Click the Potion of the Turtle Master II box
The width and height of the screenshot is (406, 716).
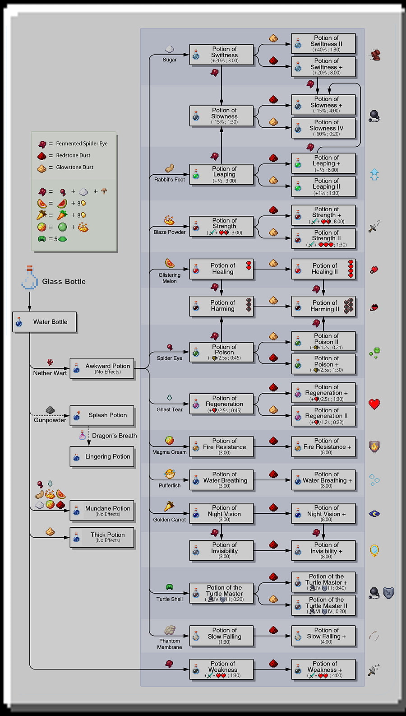click(323, 605)
